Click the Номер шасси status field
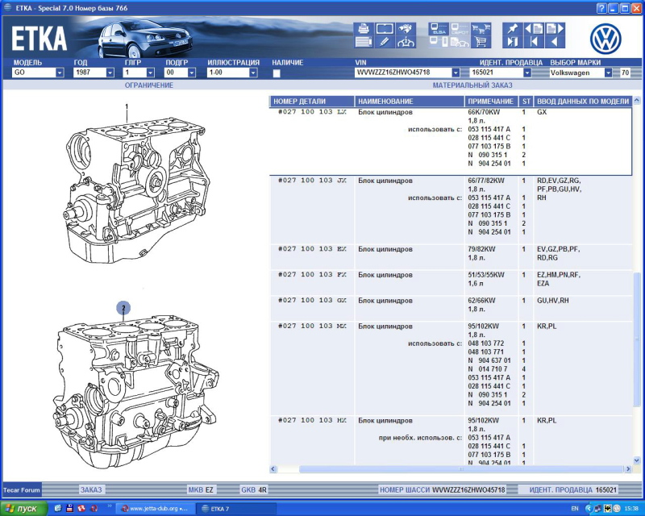 point(442,489)
